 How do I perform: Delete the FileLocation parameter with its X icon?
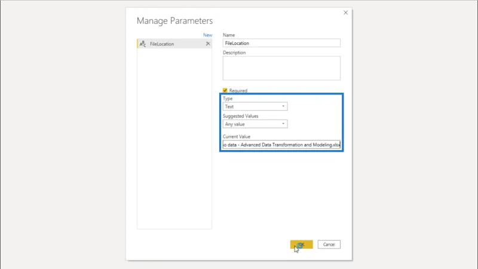click(208, 44)
